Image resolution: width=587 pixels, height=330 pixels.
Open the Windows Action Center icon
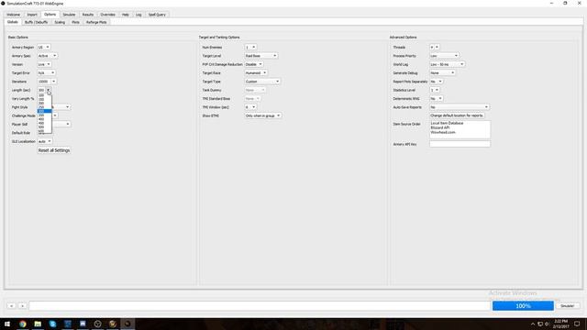pos(577,324)
